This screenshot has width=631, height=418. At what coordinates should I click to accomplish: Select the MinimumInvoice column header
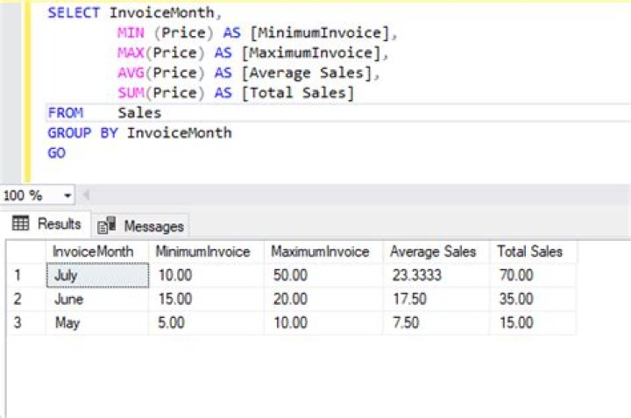[x=206, y=252]
